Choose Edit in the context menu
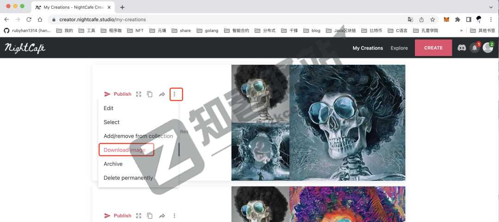This screenshot has height=222, width=499. [109, 108]
